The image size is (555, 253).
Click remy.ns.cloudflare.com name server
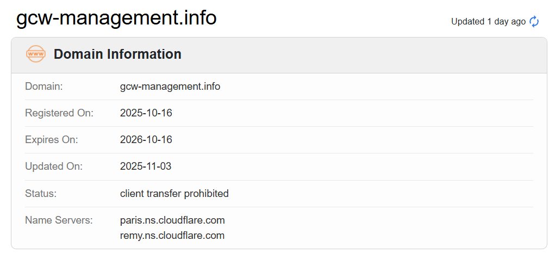(x=172, y=236)
